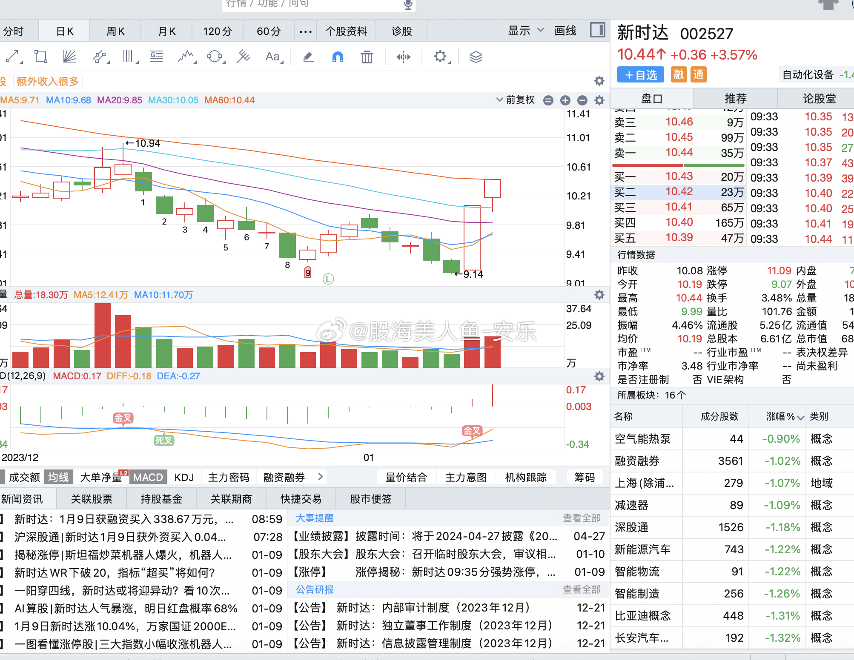Screen dimensions: 854x660
Task: Select the fan lines tool
Action: click(69, 57)
